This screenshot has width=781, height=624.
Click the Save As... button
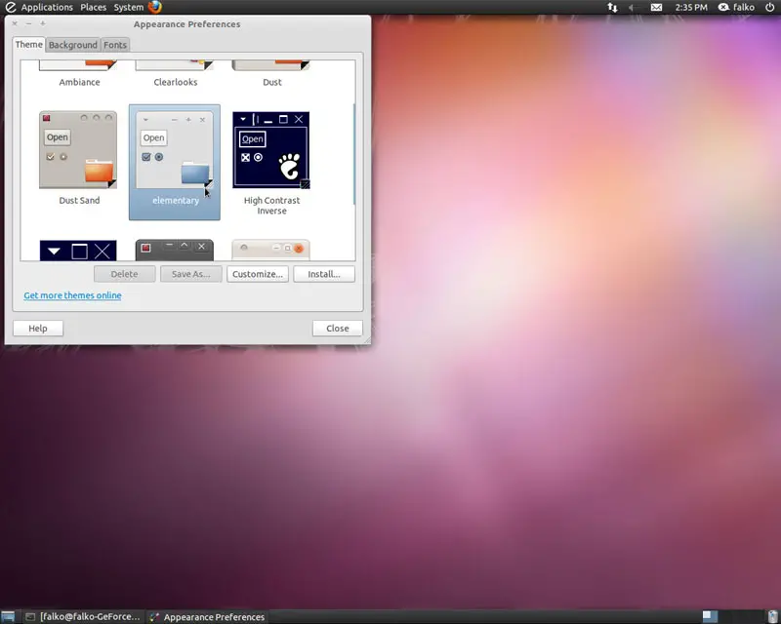(190, 274)
